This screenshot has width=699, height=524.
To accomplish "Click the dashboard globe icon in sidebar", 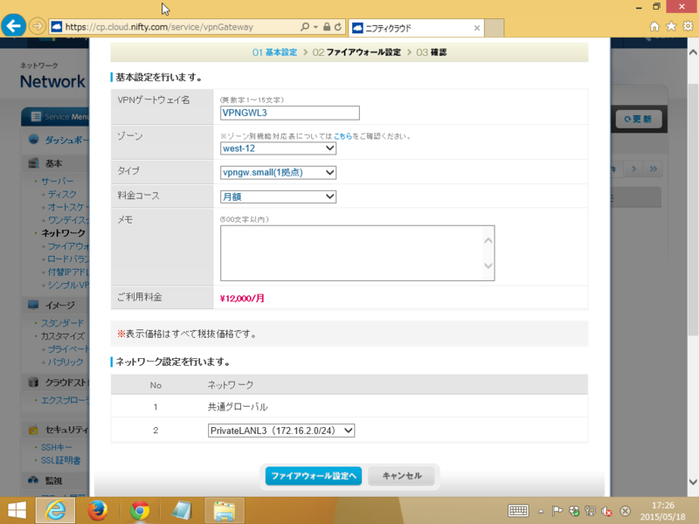I will (33, 140).
